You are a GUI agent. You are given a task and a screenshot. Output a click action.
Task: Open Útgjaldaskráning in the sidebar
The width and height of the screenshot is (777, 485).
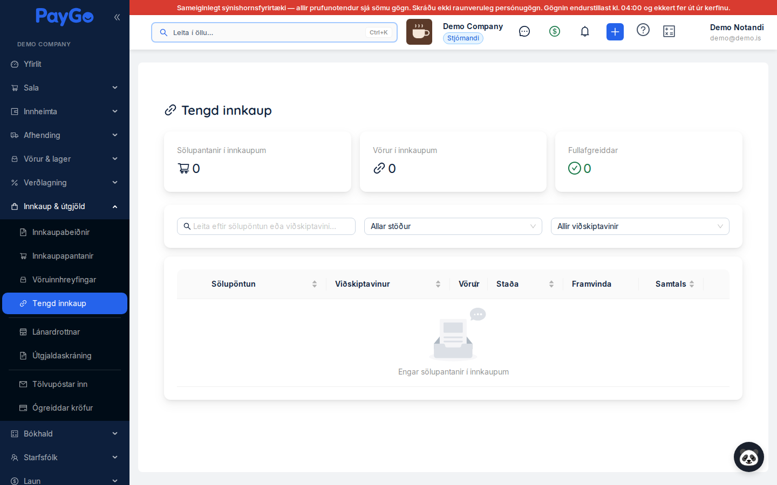pyautogui.click(x=65, y=356)
